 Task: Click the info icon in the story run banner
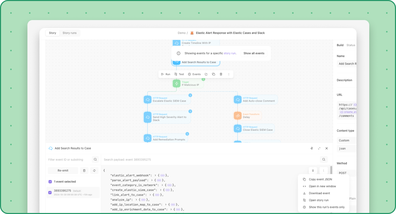coord(179,53)
